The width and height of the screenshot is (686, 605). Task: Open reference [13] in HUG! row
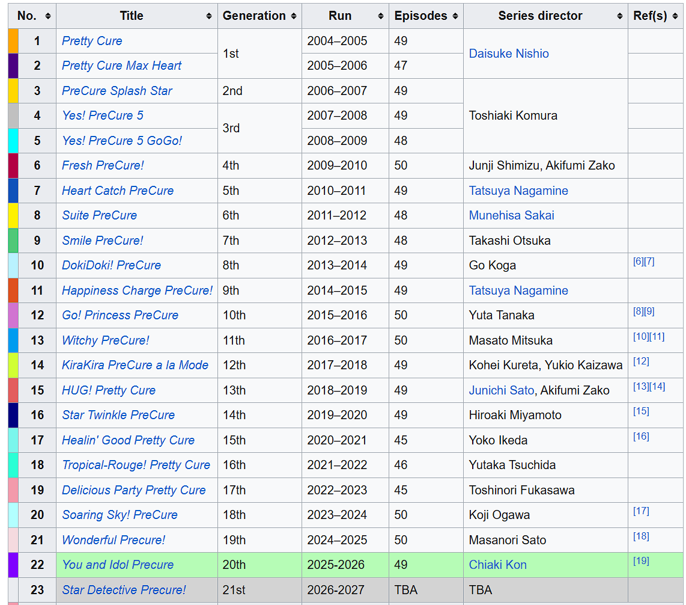[x=641, y=387]
